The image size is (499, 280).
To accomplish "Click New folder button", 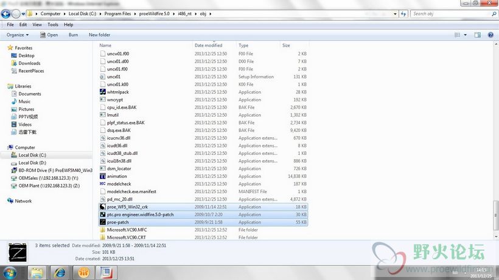I will 99,35.
